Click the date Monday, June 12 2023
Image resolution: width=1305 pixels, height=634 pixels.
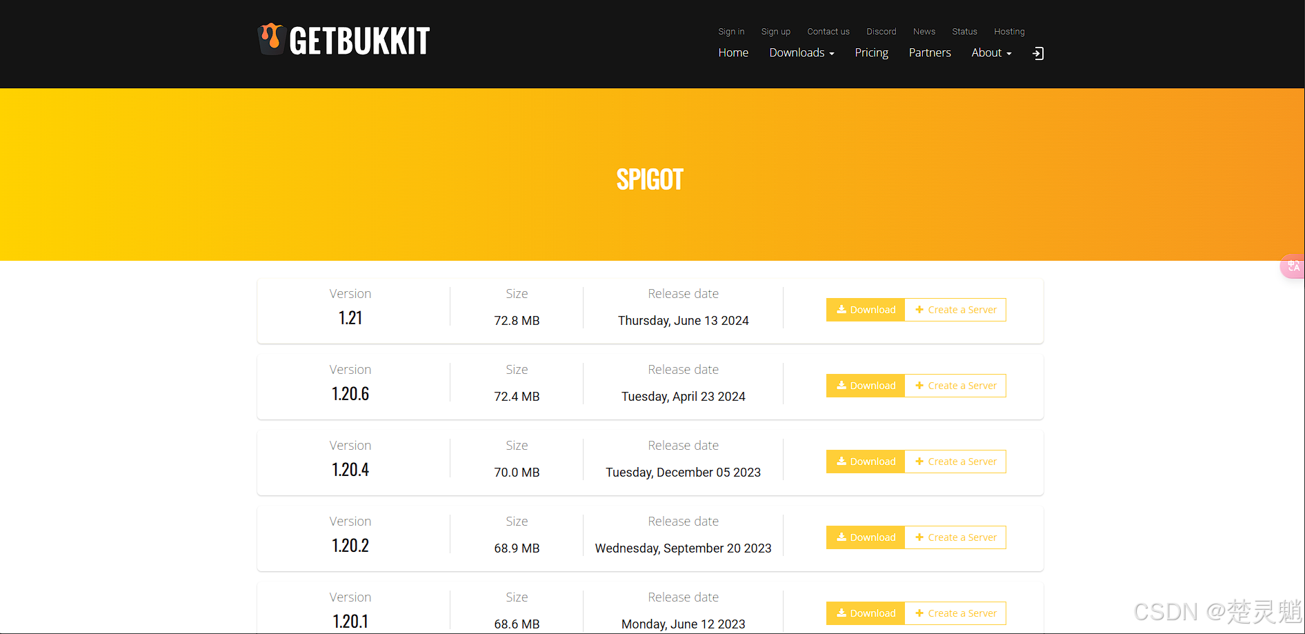[x=684, y=624]
